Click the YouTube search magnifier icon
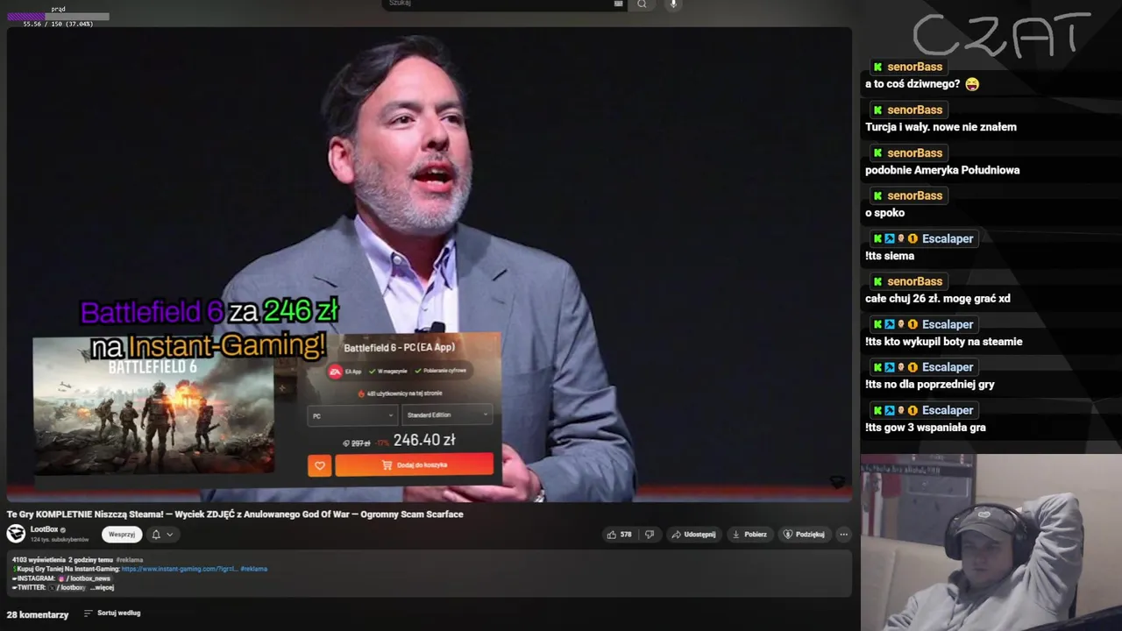The width and height of the screenshot is (1122, 631). click(642, 4)
